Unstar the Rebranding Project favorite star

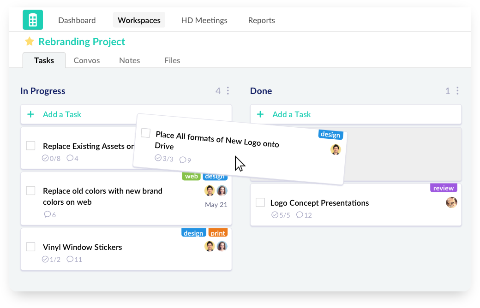[x=30, y=41]
